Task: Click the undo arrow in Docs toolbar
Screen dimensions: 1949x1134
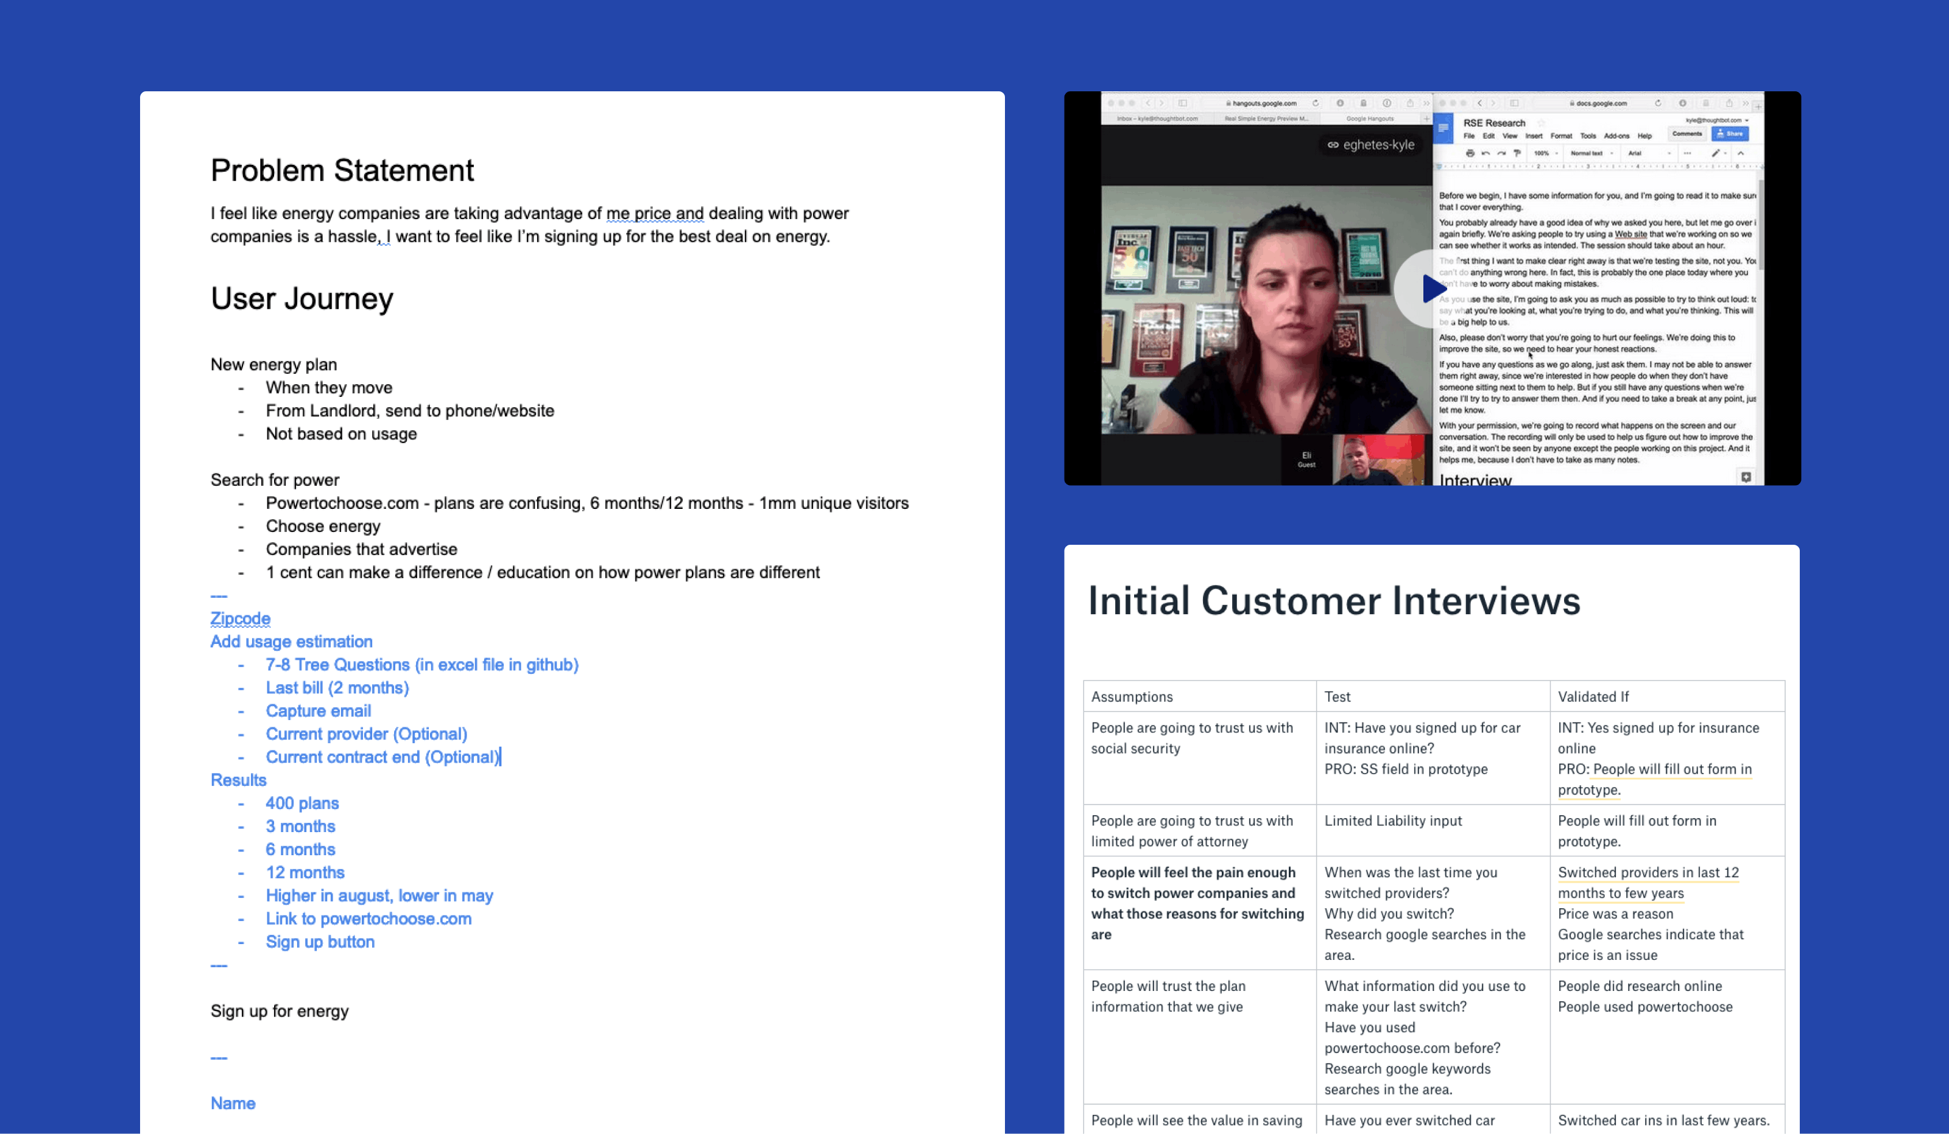Action: tap(1486, 154)
